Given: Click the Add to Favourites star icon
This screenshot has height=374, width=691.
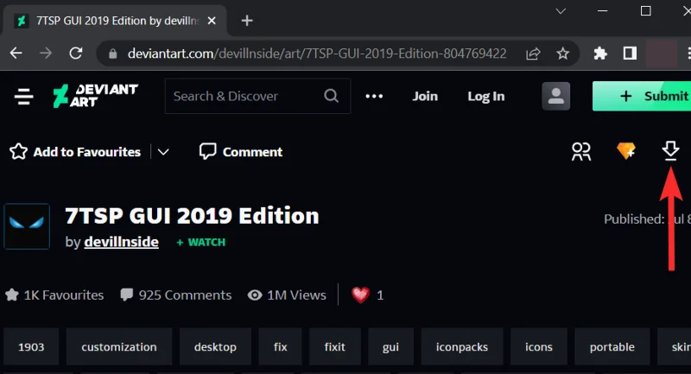Looking at the screenshot, I should (x=18, y=151).
